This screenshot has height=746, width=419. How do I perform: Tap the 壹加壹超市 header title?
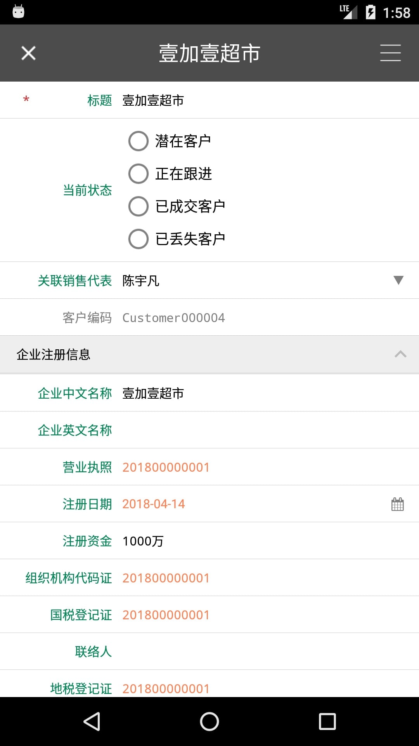pos(209,53)
